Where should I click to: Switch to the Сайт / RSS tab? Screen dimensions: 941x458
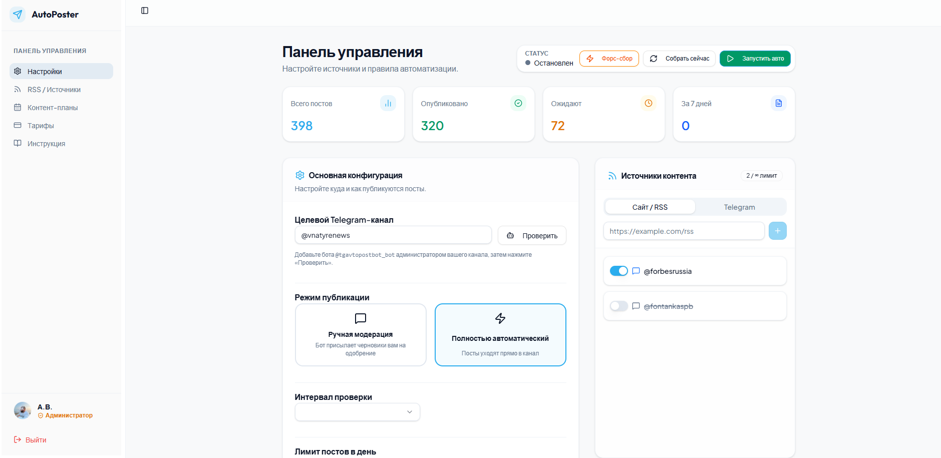pyautogui.click(x=650, y=207)
